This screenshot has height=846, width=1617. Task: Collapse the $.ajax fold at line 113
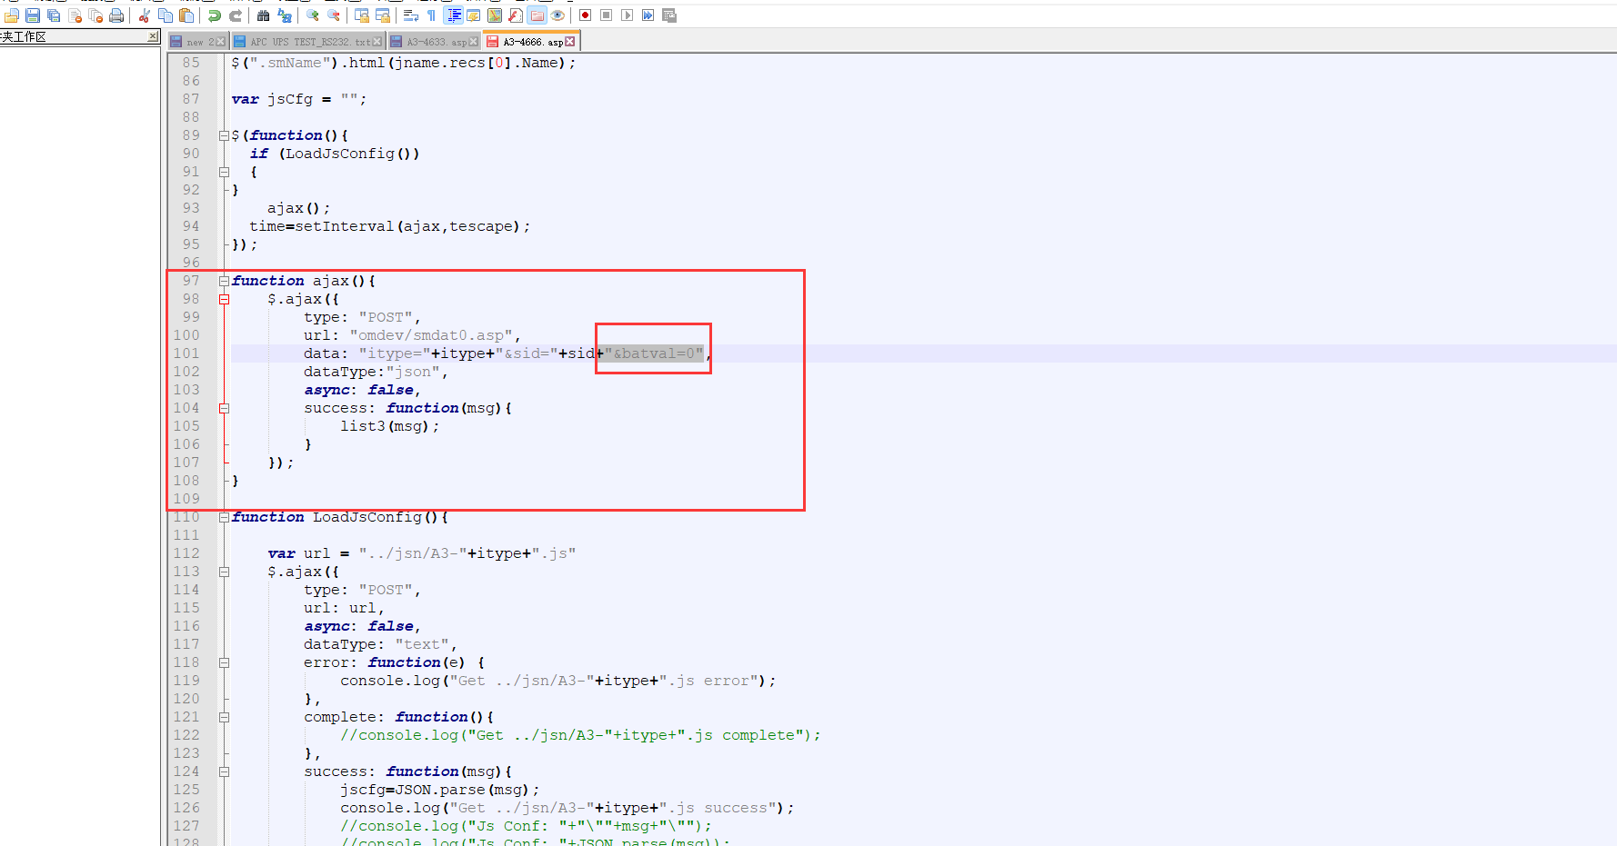pyautogui.click(x=224, y=572)
